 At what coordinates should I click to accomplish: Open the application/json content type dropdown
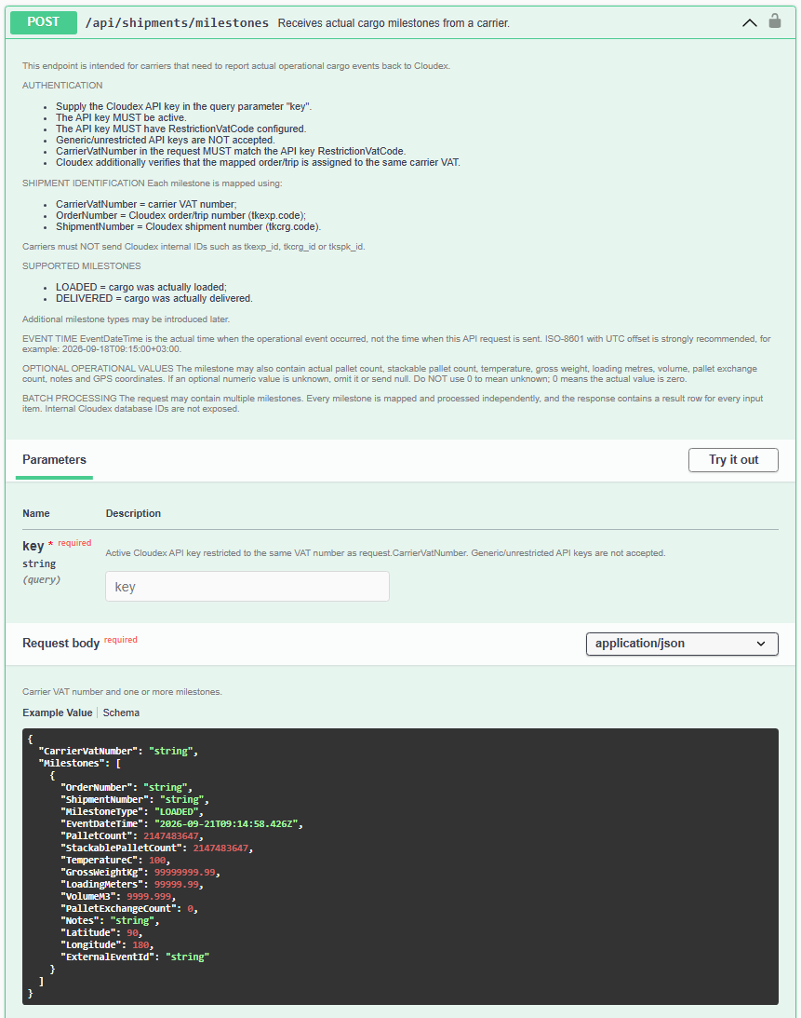682,644
